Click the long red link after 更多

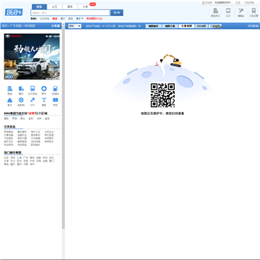point(95,19)
